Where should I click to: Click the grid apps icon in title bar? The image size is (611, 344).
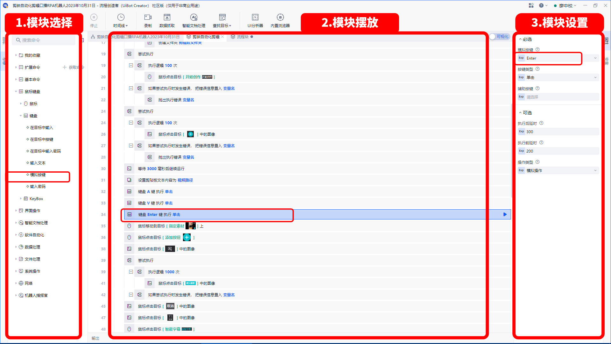point(531,5)
